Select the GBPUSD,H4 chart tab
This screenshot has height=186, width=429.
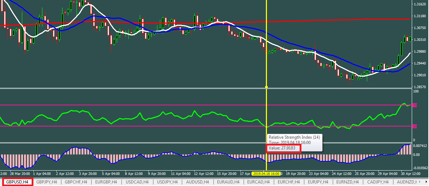point(18,182)
